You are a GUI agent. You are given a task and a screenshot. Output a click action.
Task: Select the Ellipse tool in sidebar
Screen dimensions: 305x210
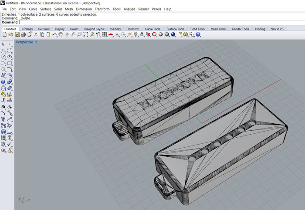[10, 57]
